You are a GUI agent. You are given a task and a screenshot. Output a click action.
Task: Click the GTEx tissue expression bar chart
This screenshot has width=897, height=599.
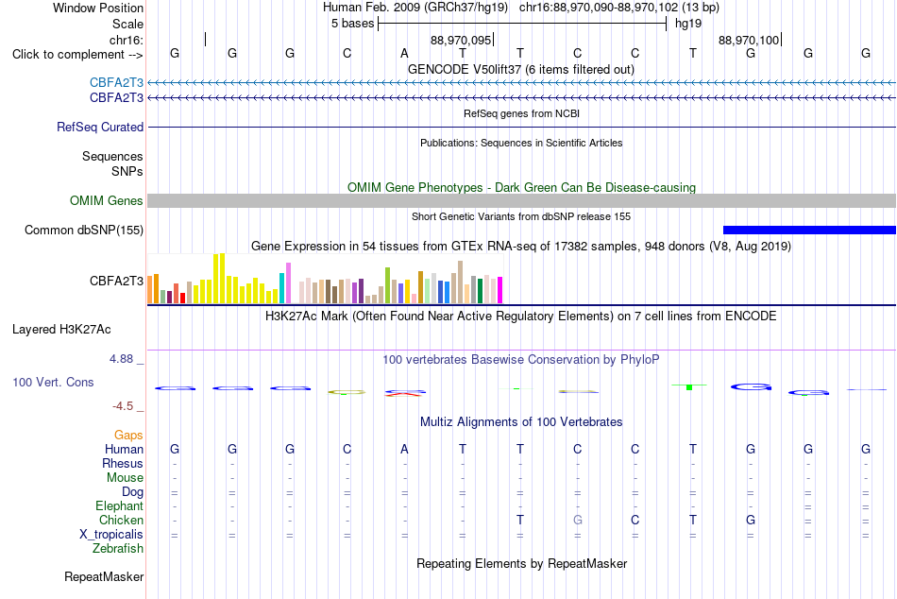coord(325,279)
